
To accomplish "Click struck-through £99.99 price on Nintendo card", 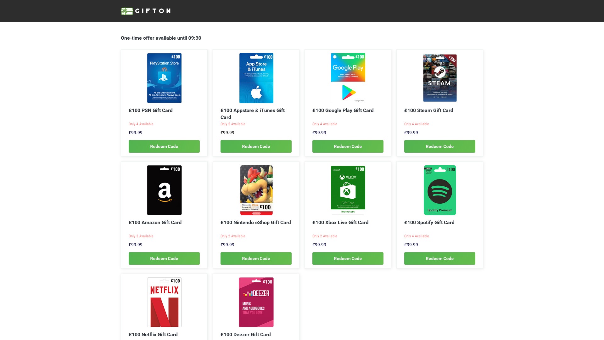I will pyautogui.click(x=227, y=245).
